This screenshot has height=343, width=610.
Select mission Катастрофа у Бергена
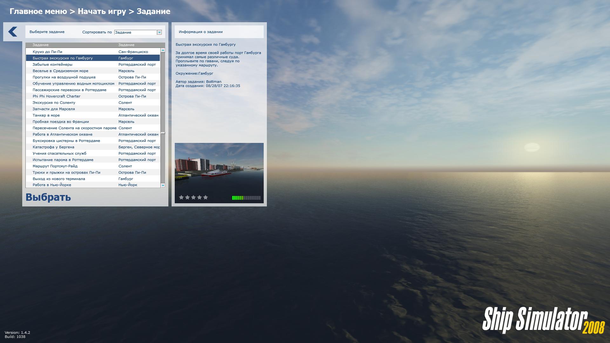coord(93,147)
